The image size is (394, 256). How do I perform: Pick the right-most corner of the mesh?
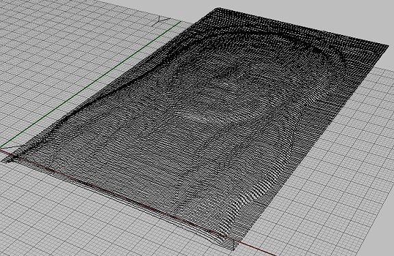click(387, 47)
